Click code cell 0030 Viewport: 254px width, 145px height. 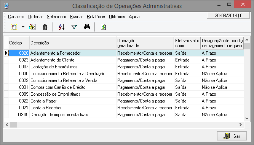pyautogui.click(x=19, y=74)
